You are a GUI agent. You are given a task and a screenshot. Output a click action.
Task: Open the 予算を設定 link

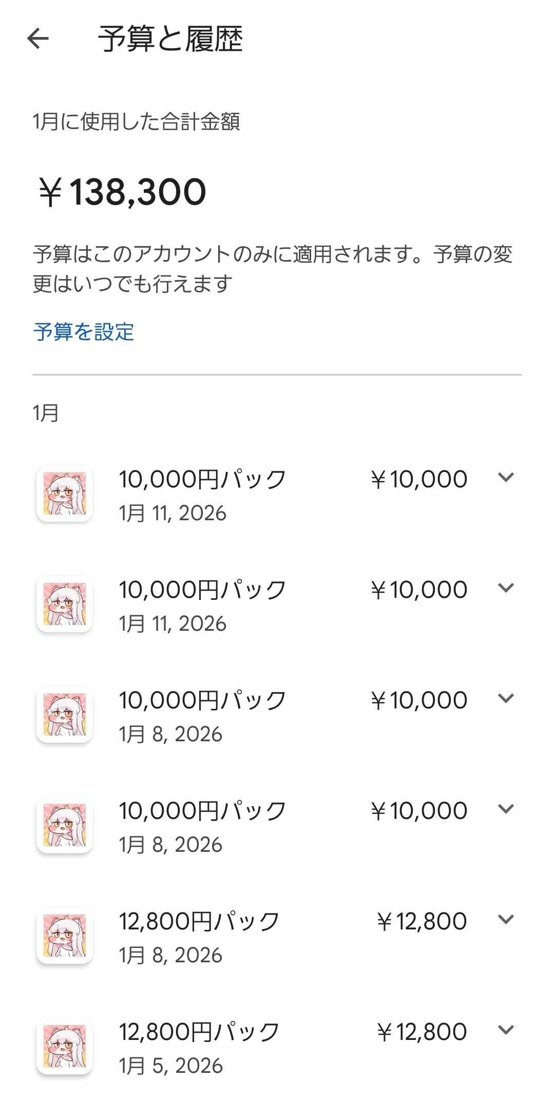pyautogui.click(x=84, y=332)
